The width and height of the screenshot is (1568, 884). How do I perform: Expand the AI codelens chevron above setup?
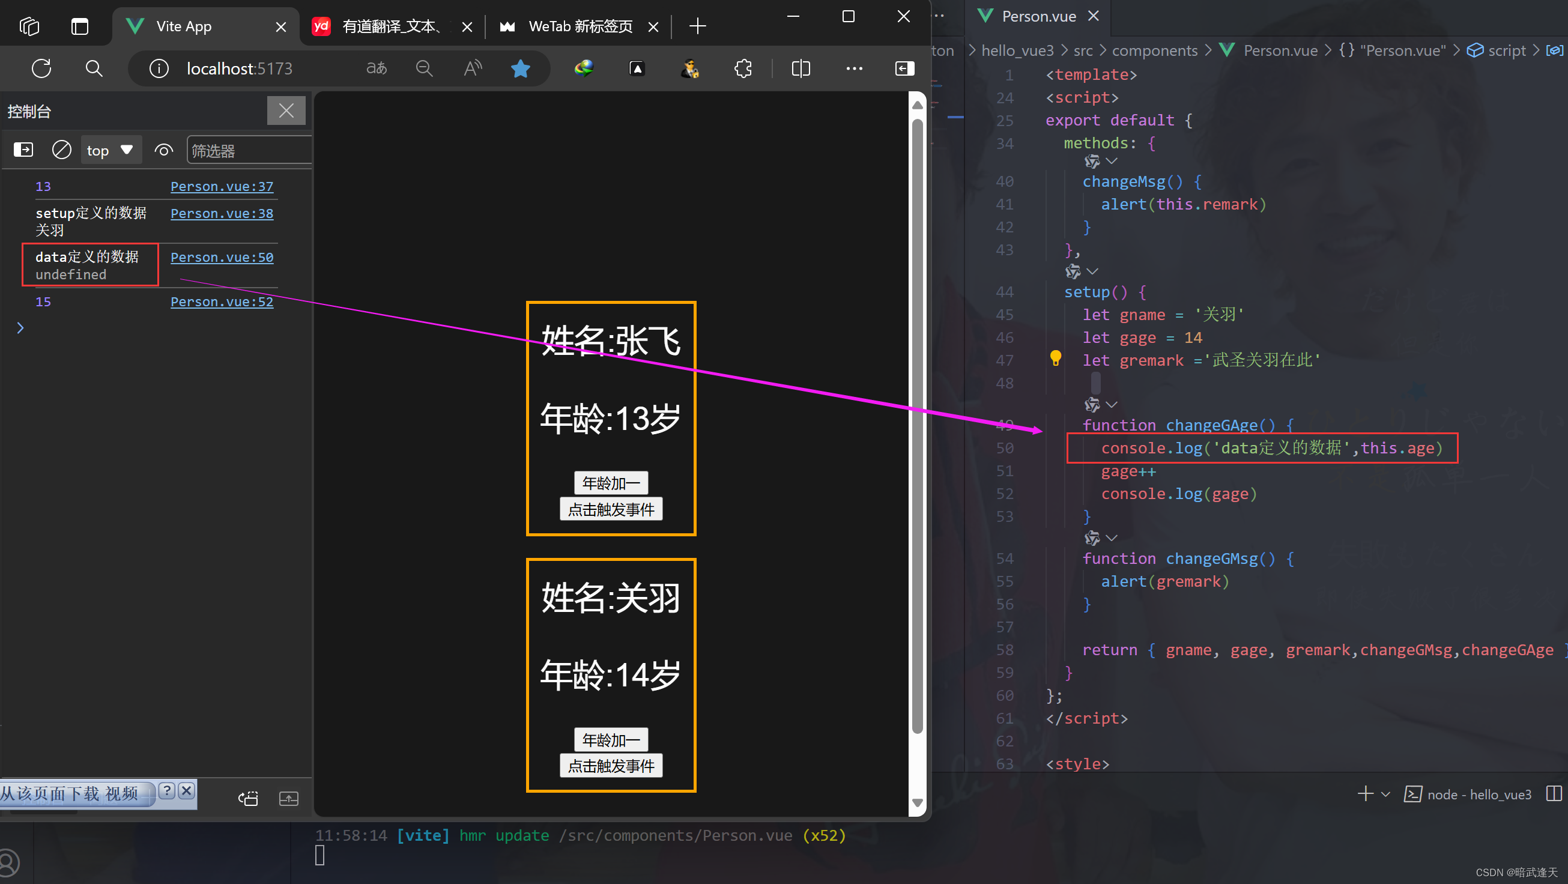(1092, 271)
